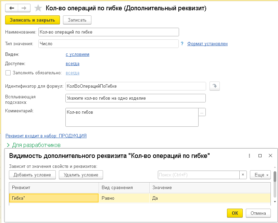Image resolution: width=278 pixels, height=223 pixels.
Task: Click the question mark help icon
Action: pyautogui.click(x=182, y=44)
